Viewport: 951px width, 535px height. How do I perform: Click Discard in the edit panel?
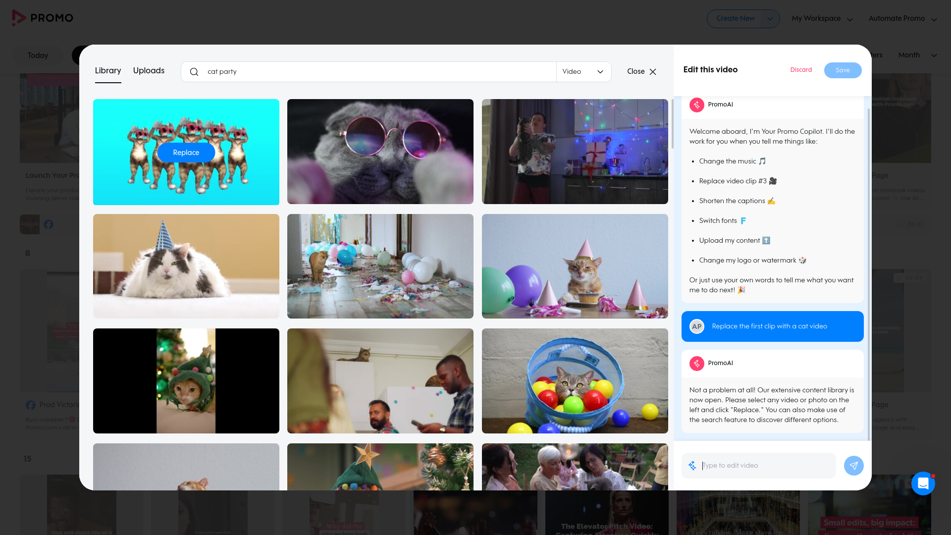[x=801, y=70]
